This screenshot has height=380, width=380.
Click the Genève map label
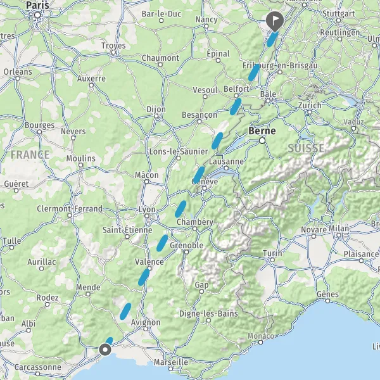(205, 182)
